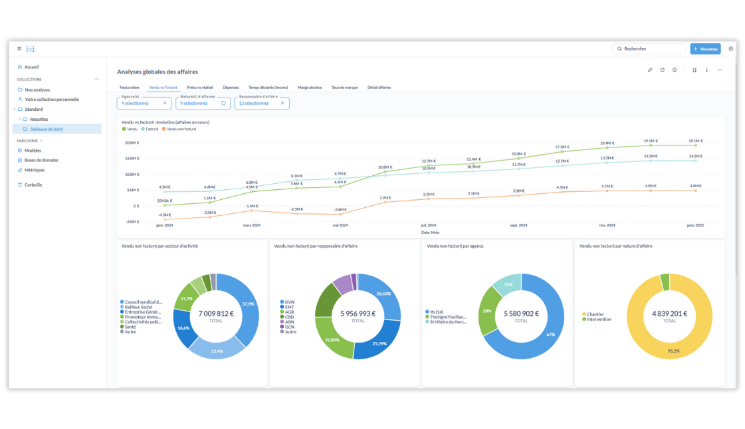Open the Responsable d'affaire filter dropdown
Image resolution: width=745 pixels, height=429 pixels.
(x=257, y=104)
